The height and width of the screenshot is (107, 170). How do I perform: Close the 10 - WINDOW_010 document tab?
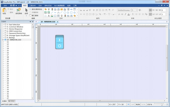[58, 22]
